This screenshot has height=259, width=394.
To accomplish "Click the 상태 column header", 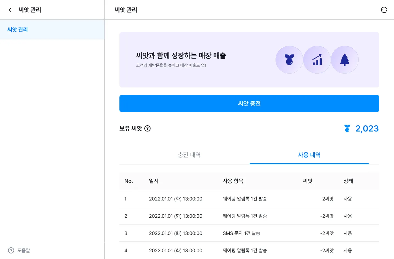I will click(x=348, y=181).
